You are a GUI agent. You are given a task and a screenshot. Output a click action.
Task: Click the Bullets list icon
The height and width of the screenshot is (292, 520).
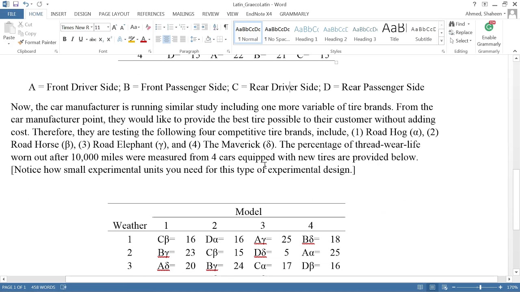[158, 27]
